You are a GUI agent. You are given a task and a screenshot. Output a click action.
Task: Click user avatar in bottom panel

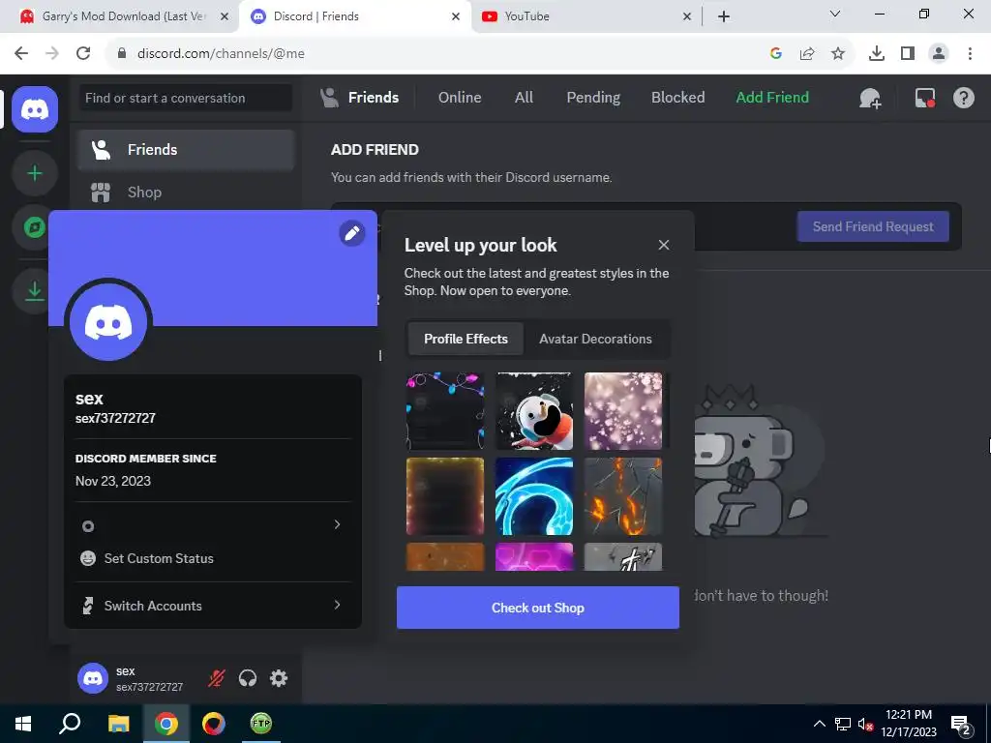coord(93,678)
